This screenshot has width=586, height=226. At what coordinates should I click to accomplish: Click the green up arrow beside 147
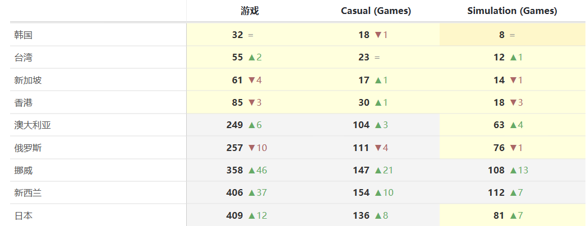pyautogui.click(x=378, y=171)
